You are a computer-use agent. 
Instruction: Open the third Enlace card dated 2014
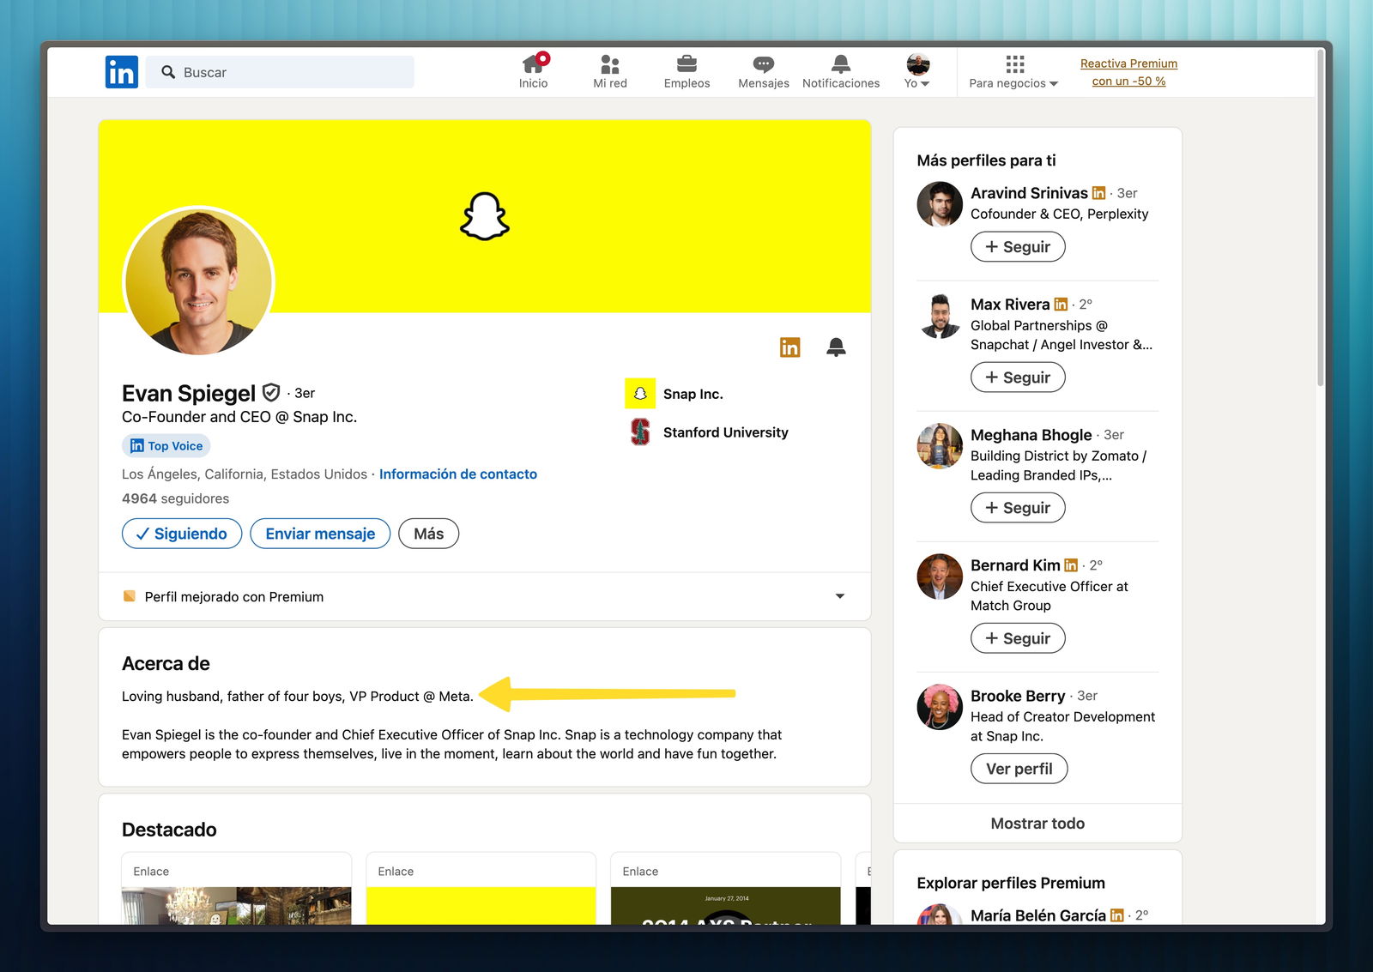click(x=725, y=889)
